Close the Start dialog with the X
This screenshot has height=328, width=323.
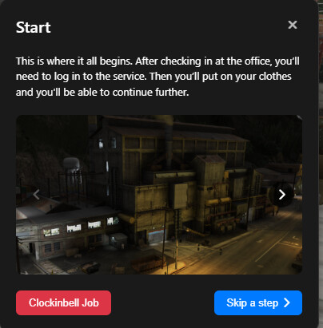click(x=293, y=25)
